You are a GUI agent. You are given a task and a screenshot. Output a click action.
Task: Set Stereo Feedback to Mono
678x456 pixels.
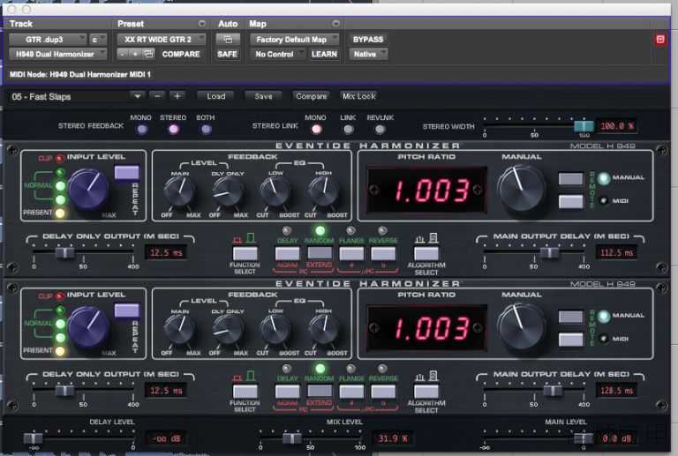tap(142, 129)
